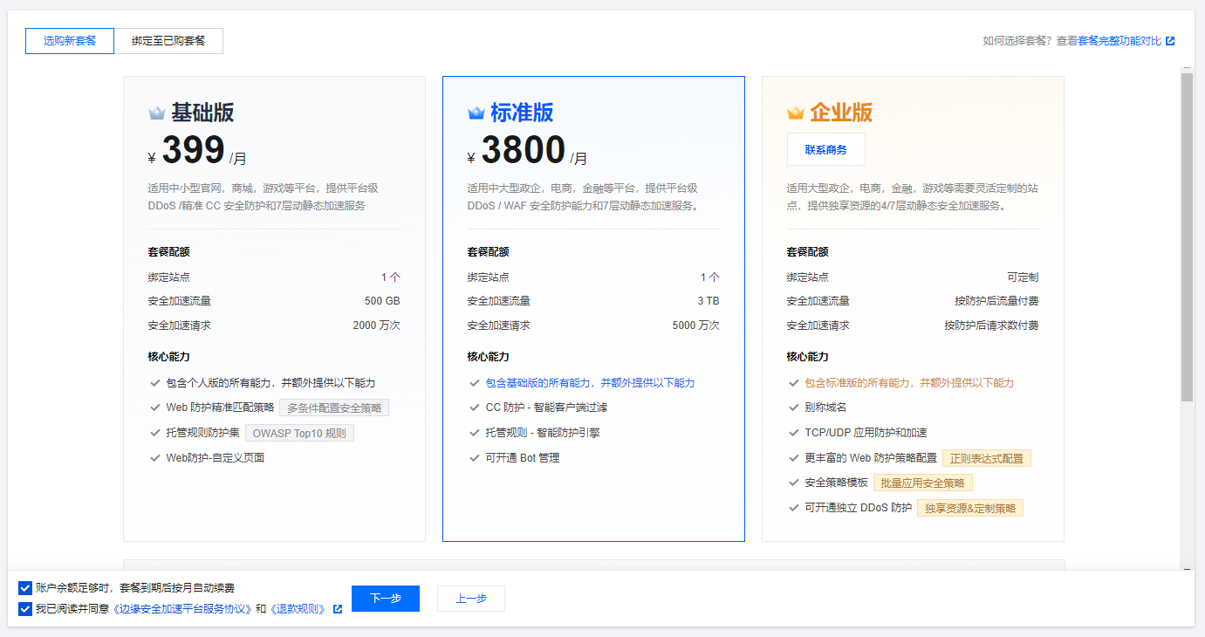
Task: Click the 3800 monthly price
Action: point(524,150)
